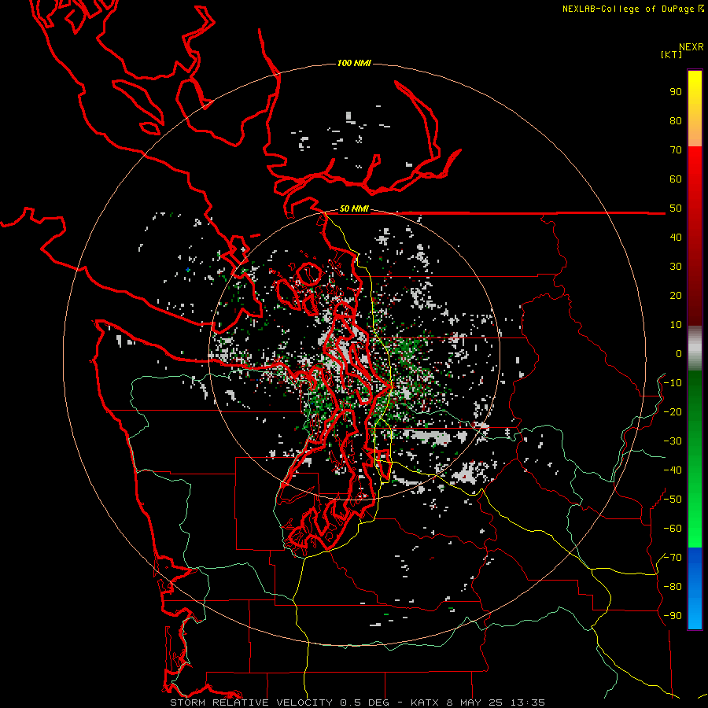Viewport: 708px width, 708px height.
Task: Select the 50 NMI range ring label
Action: (354, 208)
